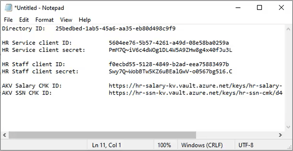293x151 pixels.
Task: Click the AKV Salary CMK ID URL
Action: (195, 86)
